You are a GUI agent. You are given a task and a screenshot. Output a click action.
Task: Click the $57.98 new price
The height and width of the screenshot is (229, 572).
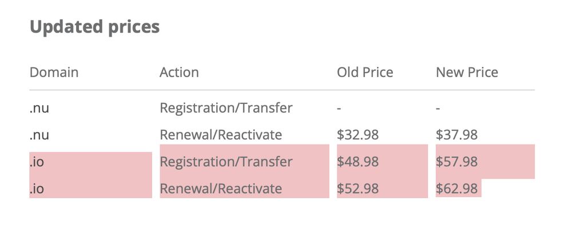(x=456, y=162)
